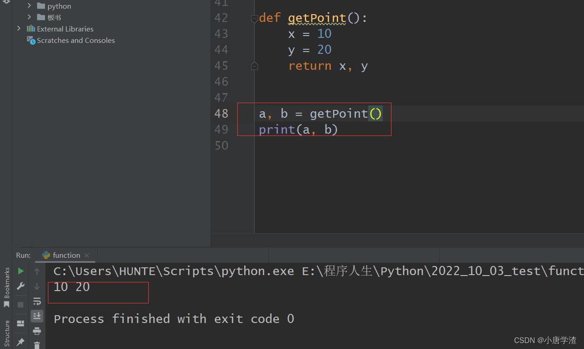Click the def keyword on line 42
Screen dimensions: 584x349
pyautogui.click(x=270, y=18)
